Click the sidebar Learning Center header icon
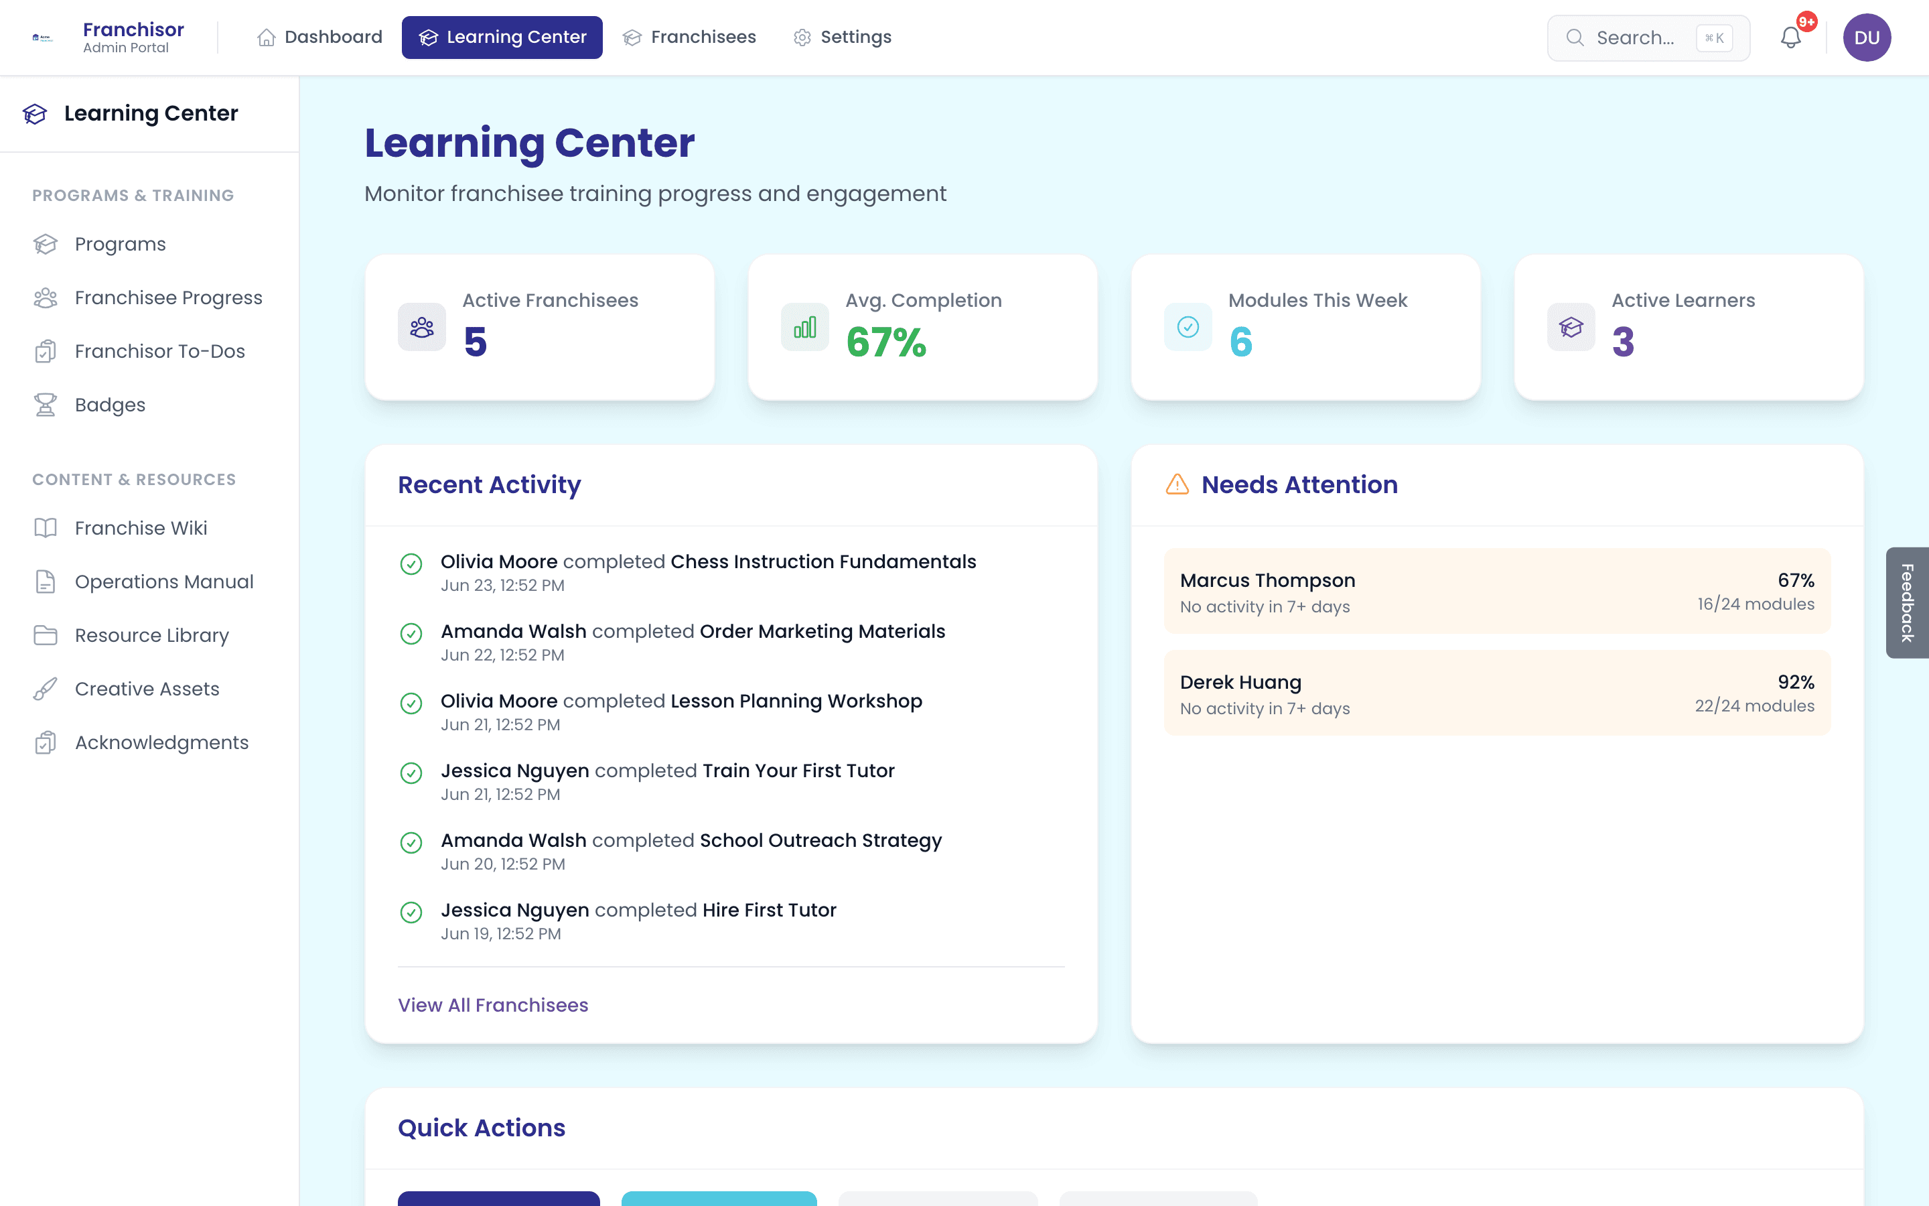The height and width of the screenshot is (1206, 1929). pyautogui.click(x=35, y=113)
